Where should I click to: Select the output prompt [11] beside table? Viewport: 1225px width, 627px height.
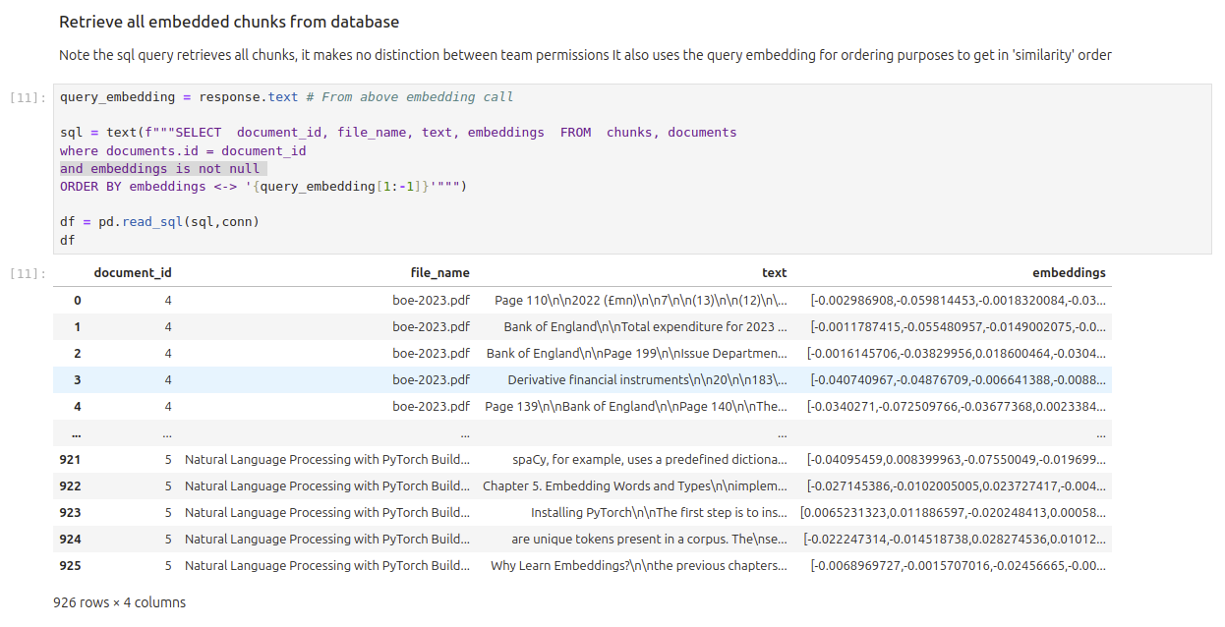[27, 273]
